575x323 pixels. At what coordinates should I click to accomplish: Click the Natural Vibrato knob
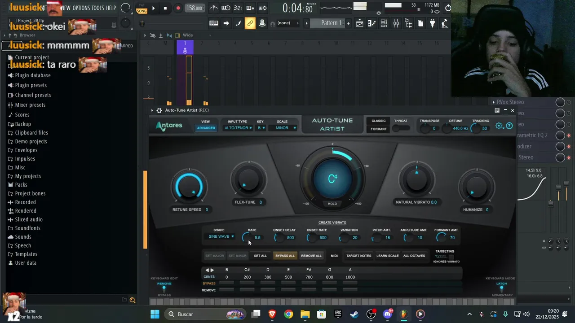point(416,179)
